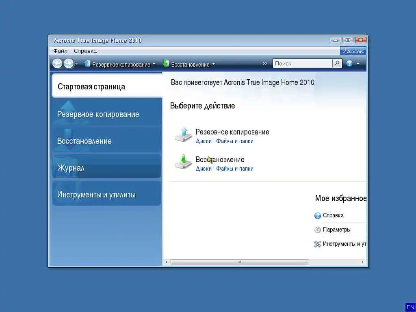Open the navigation history dropdown arrow
This screenshot has height=312, width=416.
tap(76, 64)
